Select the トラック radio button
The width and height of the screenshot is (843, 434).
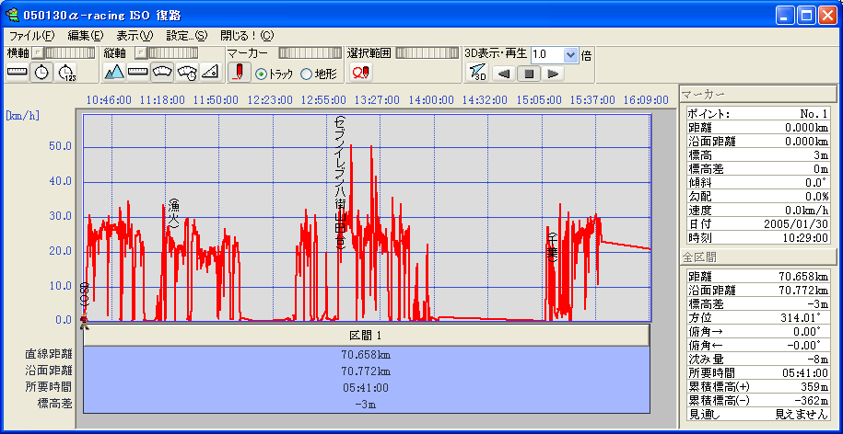pos(261,74)
